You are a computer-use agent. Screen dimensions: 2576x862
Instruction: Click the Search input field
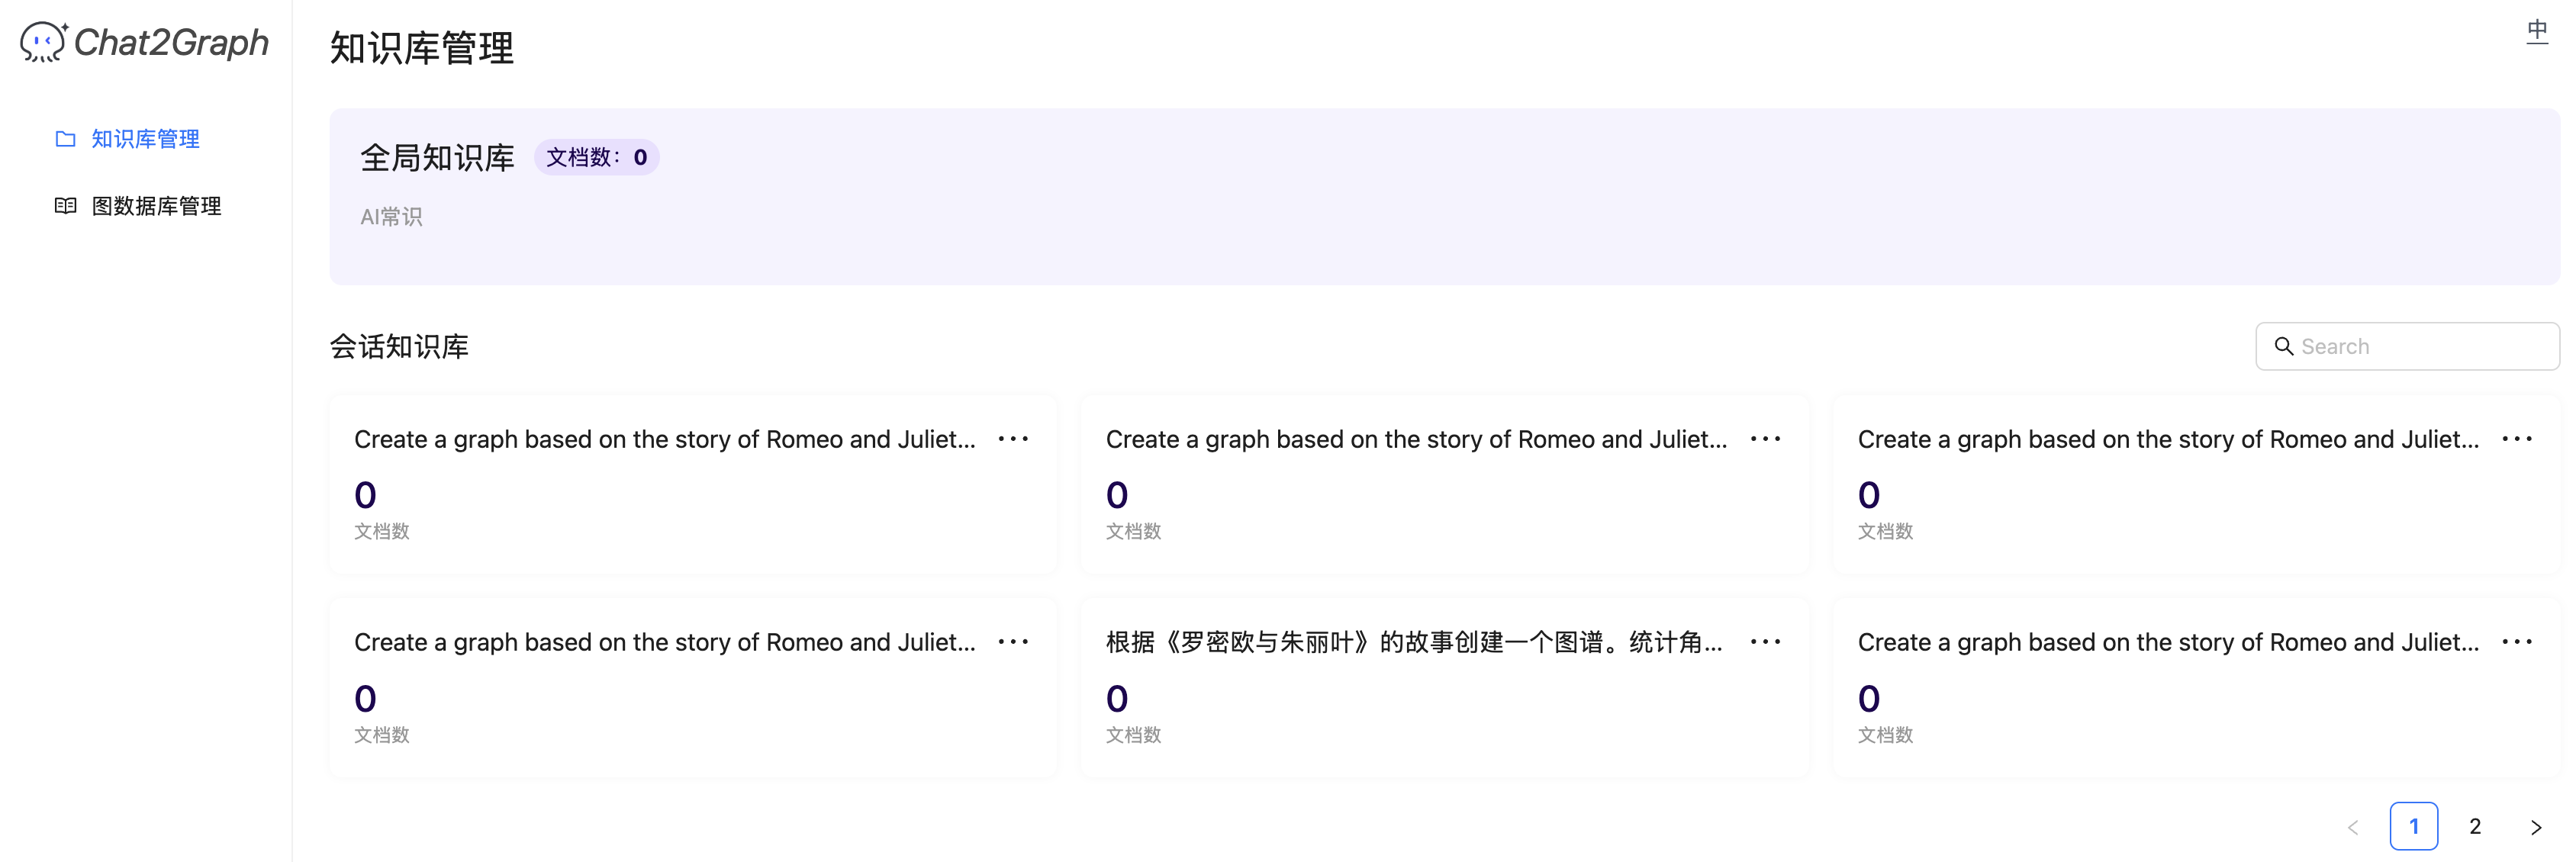2407,346
